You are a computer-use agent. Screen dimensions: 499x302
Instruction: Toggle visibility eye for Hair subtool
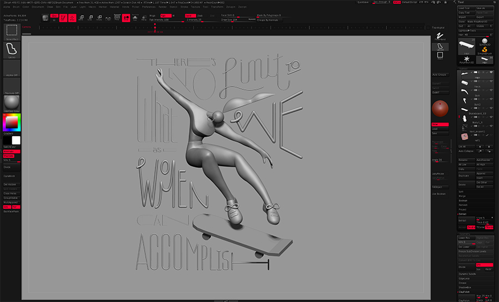click(x=491, y=73)
